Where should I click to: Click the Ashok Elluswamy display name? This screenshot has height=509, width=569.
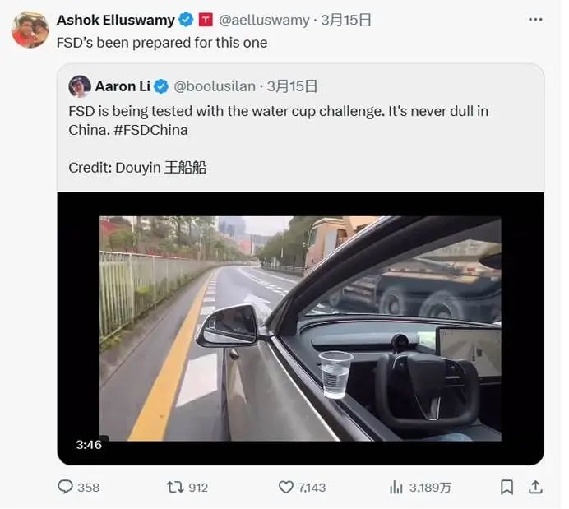pos(115,20)
